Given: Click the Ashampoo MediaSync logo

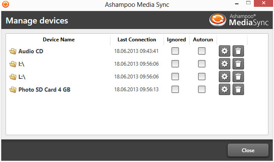Looking at the screenshot, I should tap(239, 20).
